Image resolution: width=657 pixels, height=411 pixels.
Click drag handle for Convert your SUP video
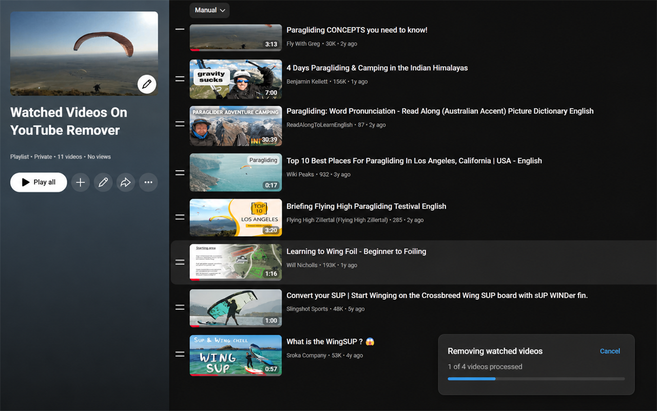point(180,307)
